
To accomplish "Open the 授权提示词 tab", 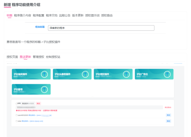I will [92, 15].
